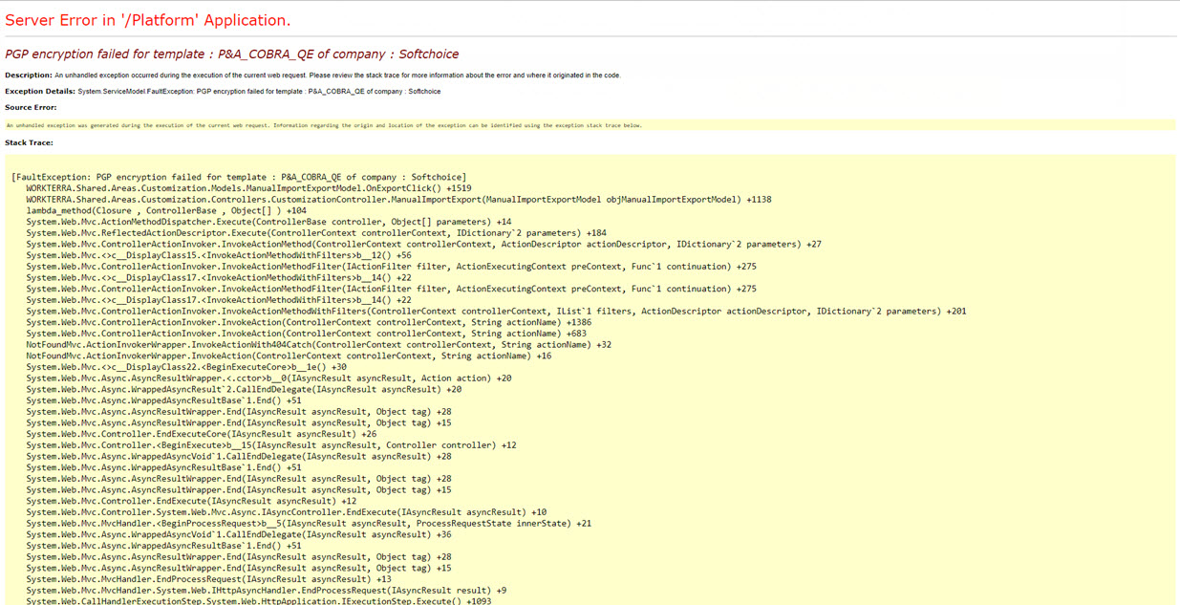The image size is (1180, 605).
Task: Click the "Server Error in '/Platform' Application" heading
Action: (x=148, y=20)
